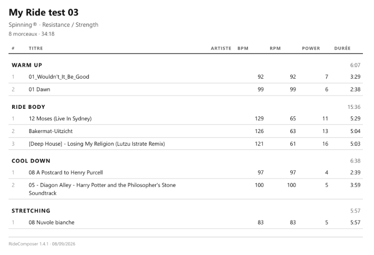The height and width of the screenshot is (255, 374).
Task: Click the BPM column header
Action: tap(243, 48)
